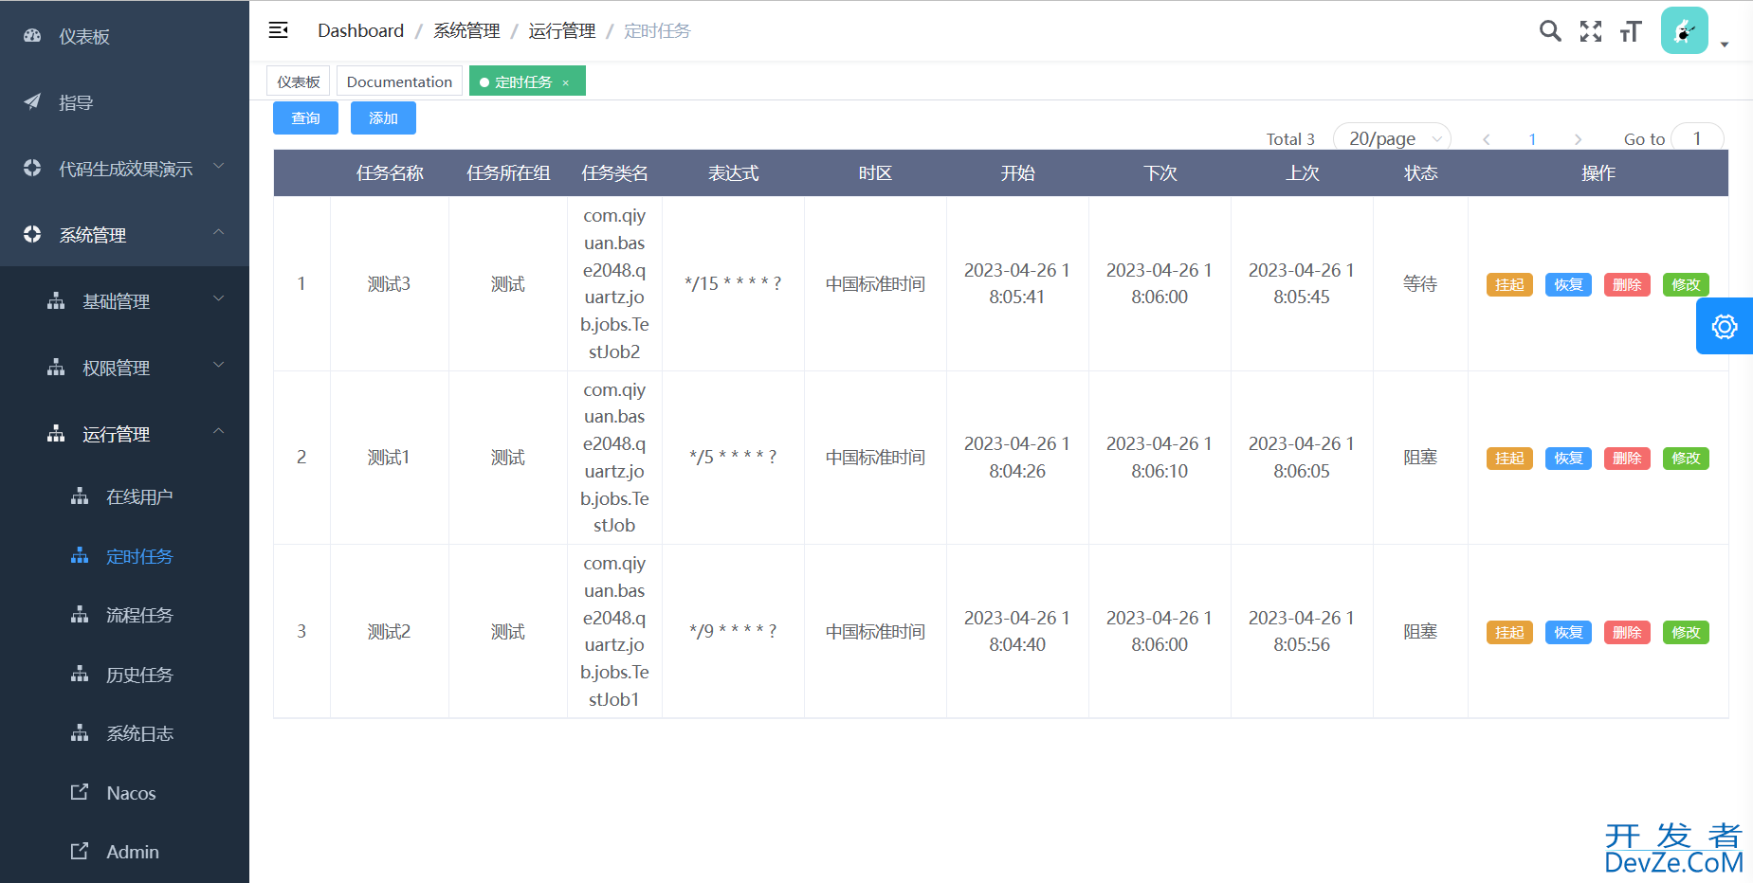Click the 基础管理 tree icon
Screen dimensions: 1753x883
56,300
